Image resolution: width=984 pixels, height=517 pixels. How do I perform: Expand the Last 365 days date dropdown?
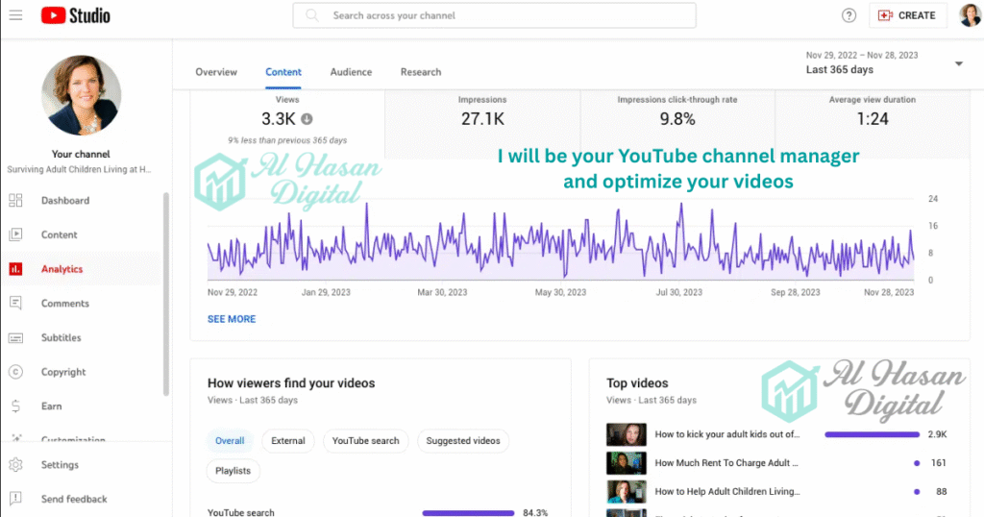[x=957, y=63]
